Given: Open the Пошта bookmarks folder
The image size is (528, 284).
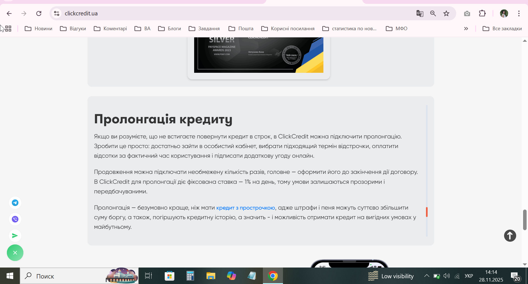Looking at the screenshot, I should coord(241,29).
